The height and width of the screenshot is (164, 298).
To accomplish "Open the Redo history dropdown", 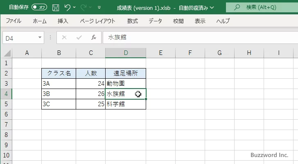I will coord(90,7).
